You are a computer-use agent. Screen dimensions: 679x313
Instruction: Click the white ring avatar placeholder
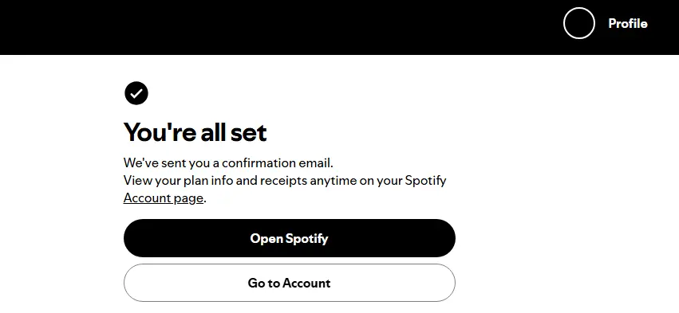579,23
